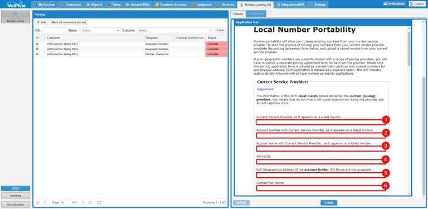The height and width of the screenshot is (209, 428).
Task: Open the Rates tab
Action: [x=114, y=4]
